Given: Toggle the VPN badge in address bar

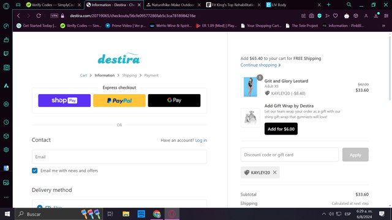Looking at the screenshot, I should click(x=55, y=16).
